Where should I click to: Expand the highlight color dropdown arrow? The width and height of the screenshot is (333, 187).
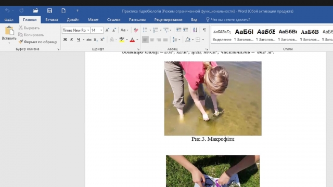tap(127, 39)
